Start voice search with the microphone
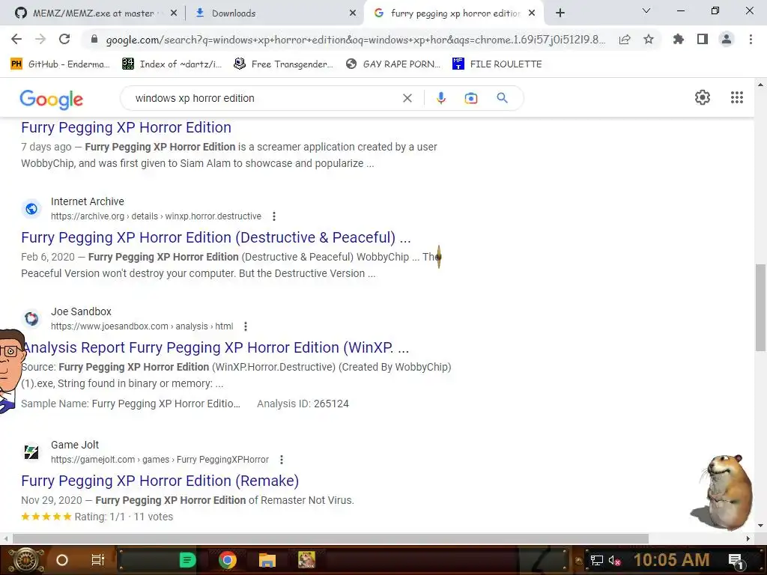The image size is (767, 575). coord(440,98)
